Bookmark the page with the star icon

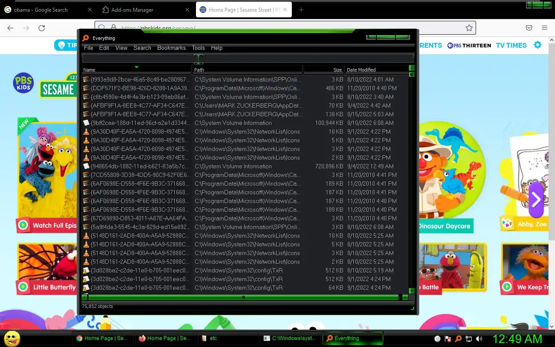pos(469,28)
